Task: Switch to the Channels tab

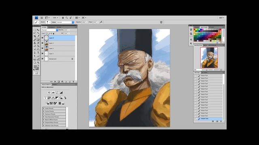Action: click(x=51, y=27)
